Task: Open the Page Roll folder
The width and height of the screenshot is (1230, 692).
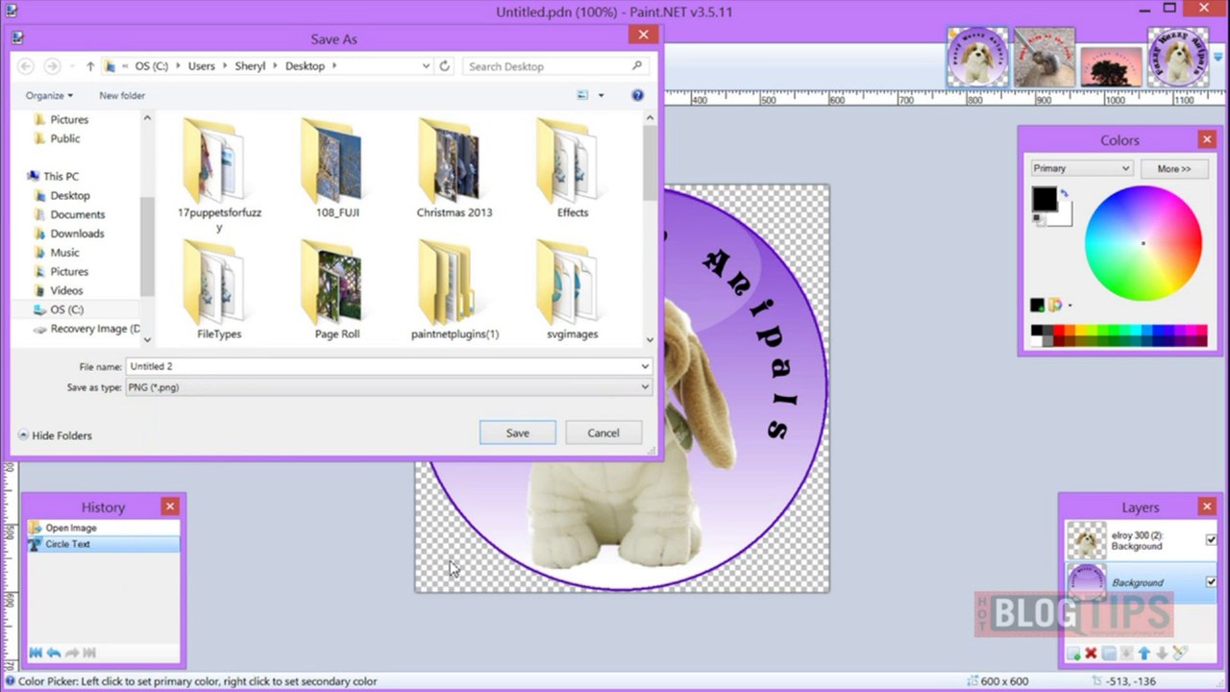Action: (337, 290)
